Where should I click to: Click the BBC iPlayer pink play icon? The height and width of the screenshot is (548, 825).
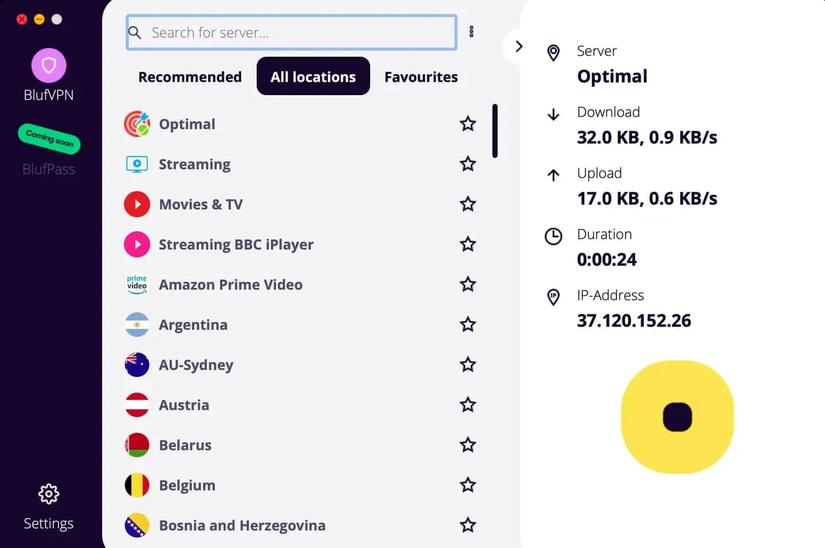tap(137, 244)
